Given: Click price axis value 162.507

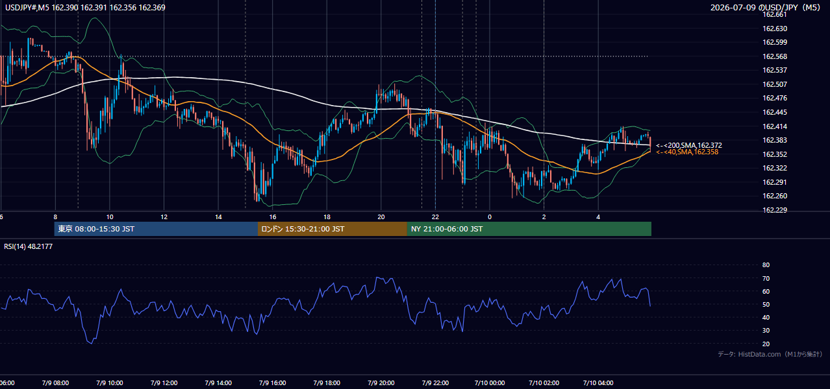Looking at the screenshot, I should click(776, 84).
